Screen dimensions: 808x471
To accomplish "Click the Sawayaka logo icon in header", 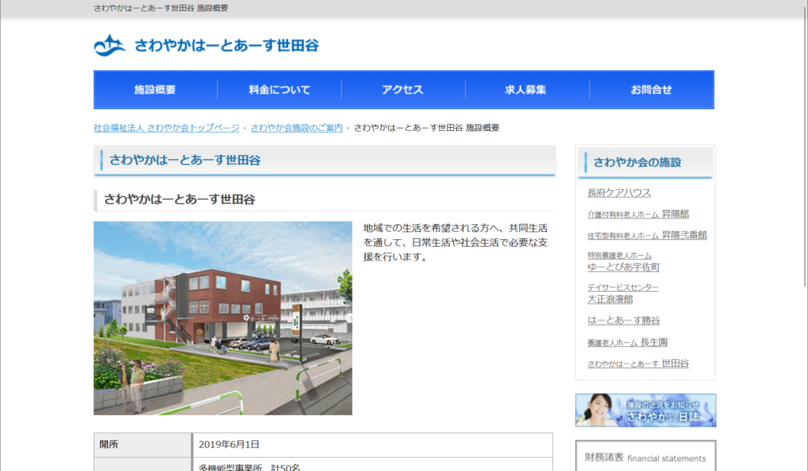I will [x=110, y=45].
